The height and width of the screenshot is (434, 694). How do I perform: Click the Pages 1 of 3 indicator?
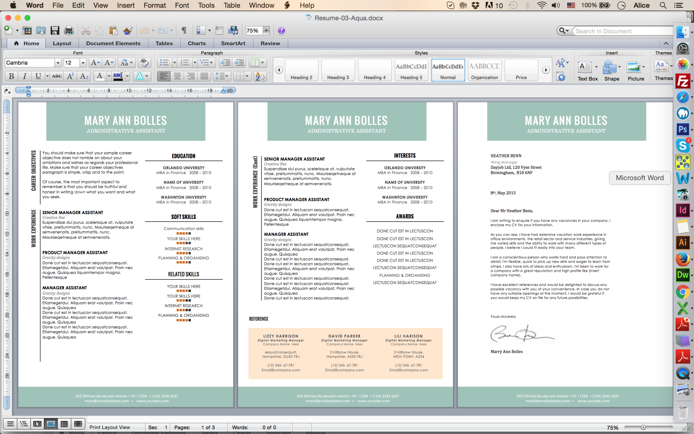coord(194,427)
